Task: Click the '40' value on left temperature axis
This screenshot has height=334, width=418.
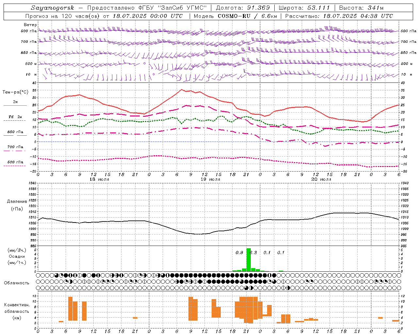Action: (x=34, y=83)
